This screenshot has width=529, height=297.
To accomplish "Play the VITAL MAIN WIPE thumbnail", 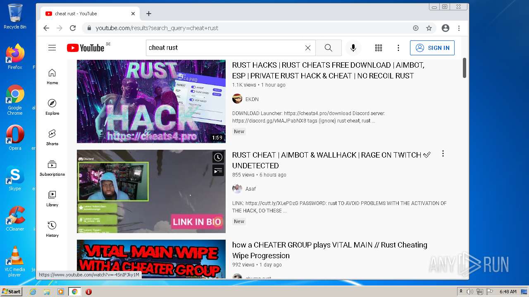I will point(151,259).
